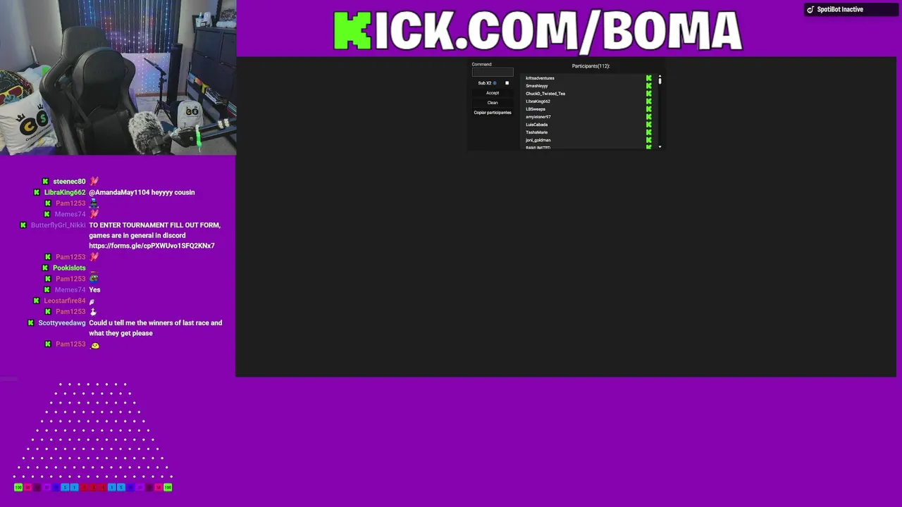This screenshot has width=902, height=507.
Task: Click Leostarfire84 username in chat
Action: tap(65, 301)
